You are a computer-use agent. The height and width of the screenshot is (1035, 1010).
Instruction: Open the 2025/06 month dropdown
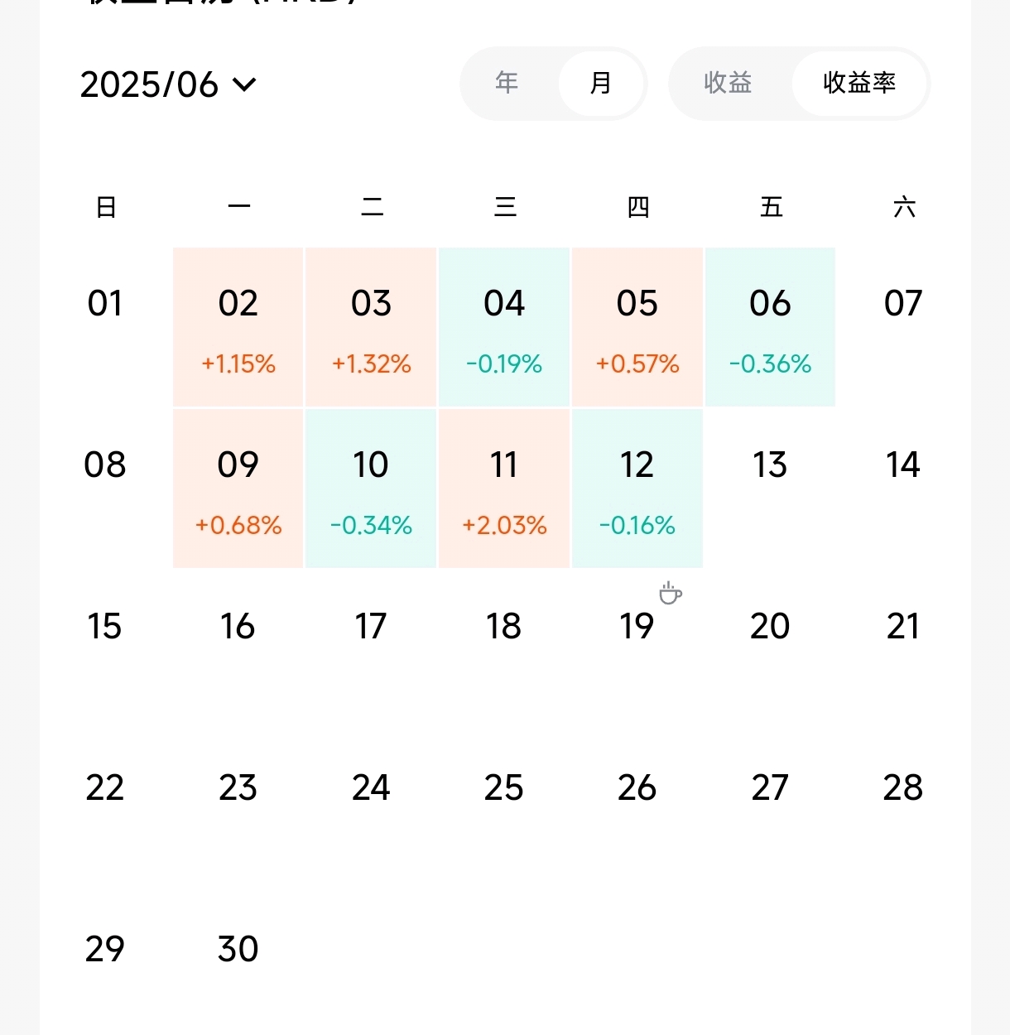169,84
